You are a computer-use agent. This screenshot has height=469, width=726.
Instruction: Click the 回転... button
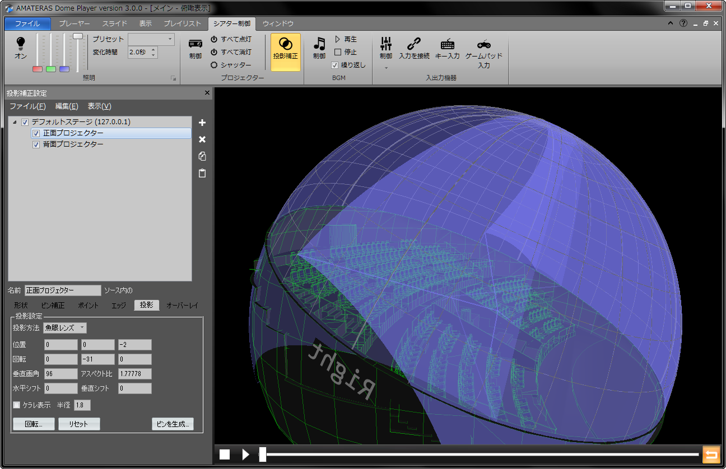(34, 424)
